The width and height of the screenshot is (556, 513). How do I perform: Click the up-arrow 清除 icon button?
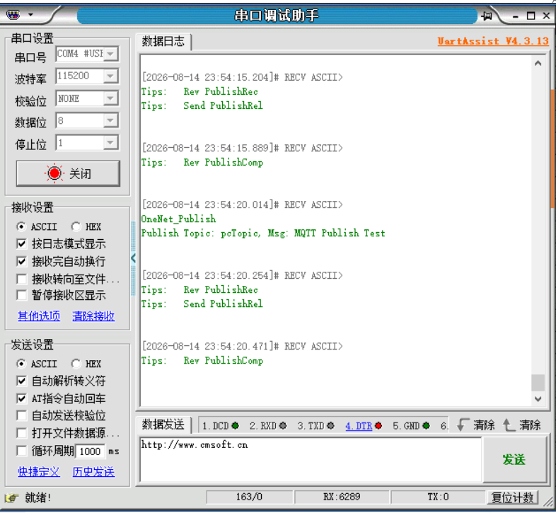click(x=522, y=425)
